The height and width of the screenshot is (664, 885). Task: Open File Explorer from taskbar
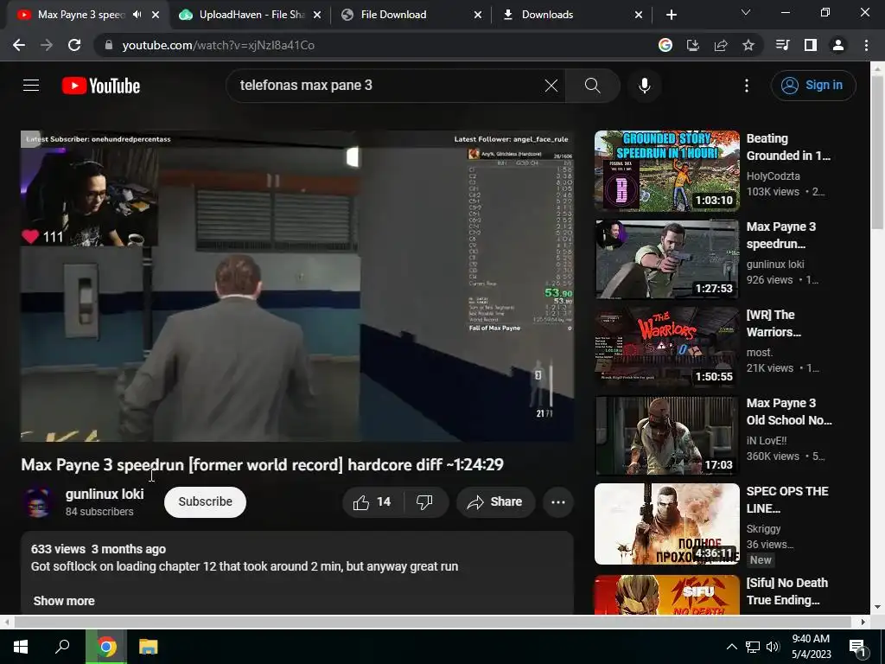coord(149,647)
